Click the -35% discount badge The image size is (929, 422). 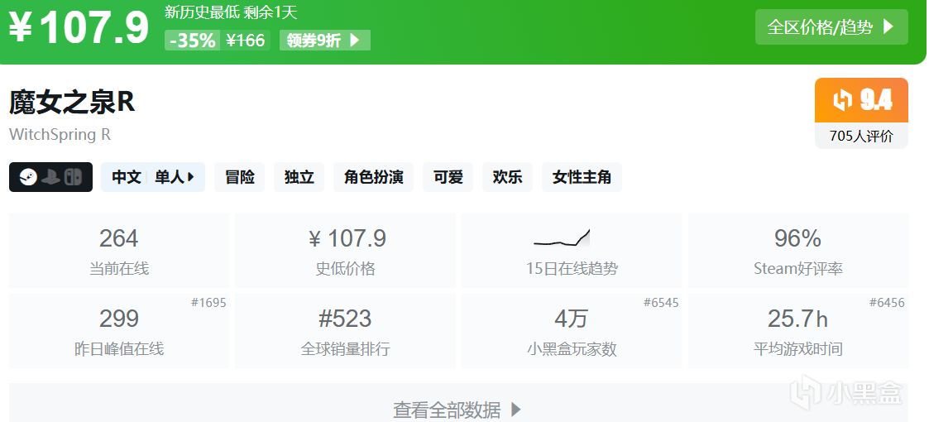[x=193, y=41]
